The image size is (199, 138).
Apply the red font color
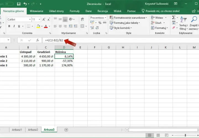pos(46,26)
